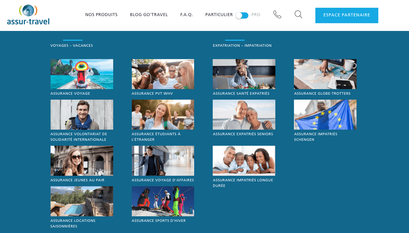409x233 pixels.
Task: Click the ESPACE PARTENAIRE button
Action: tap(346, 15)
